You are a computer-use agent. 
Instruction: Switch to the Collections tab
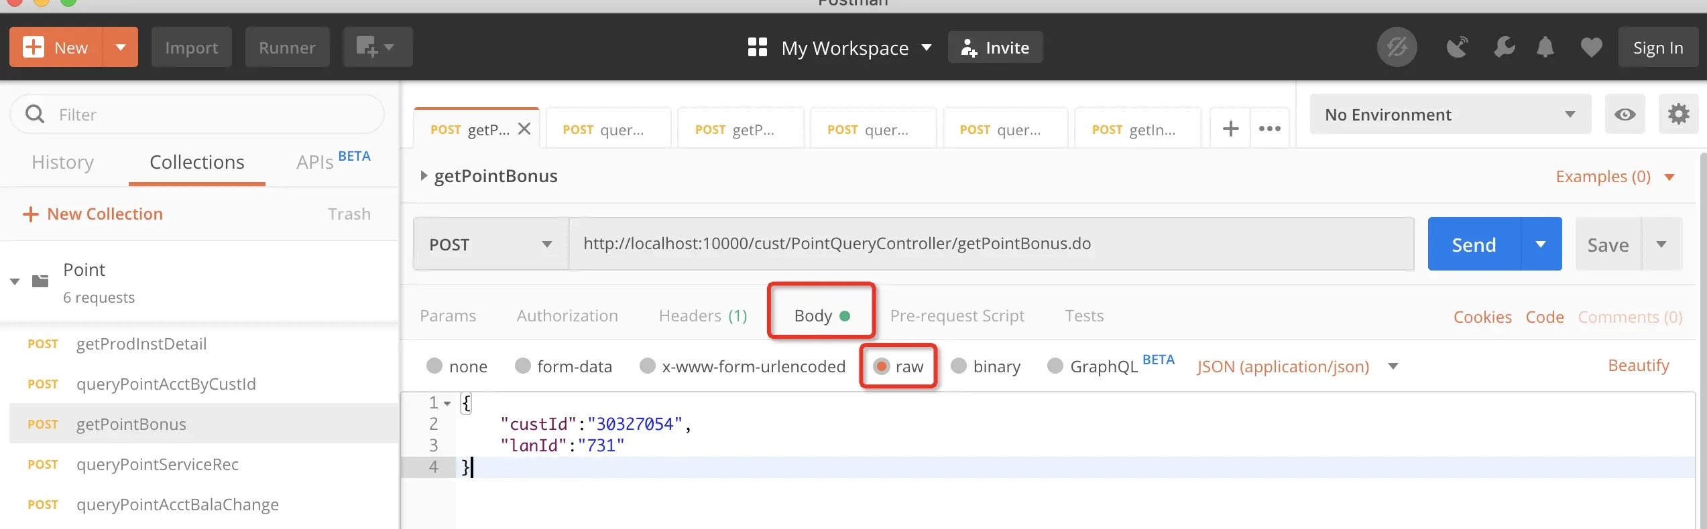(x=197, y=162)
